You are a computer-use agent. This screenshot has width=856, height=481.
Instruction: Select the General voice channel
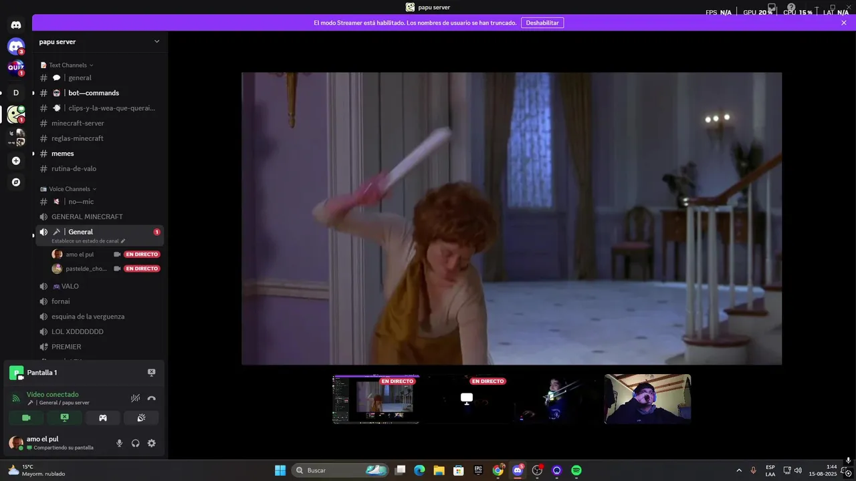(100, 235)
